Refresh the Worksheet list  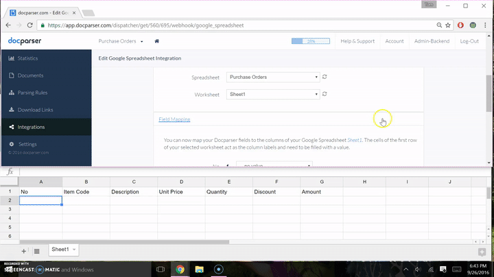[x=325, y=94]
